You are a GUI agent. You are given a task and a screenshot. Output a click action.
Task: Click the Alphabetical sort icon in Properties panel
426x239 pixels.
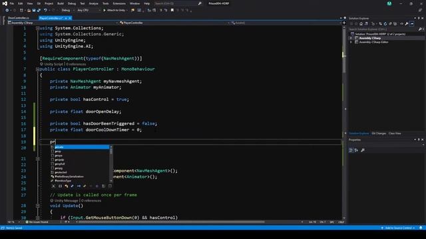356,150
